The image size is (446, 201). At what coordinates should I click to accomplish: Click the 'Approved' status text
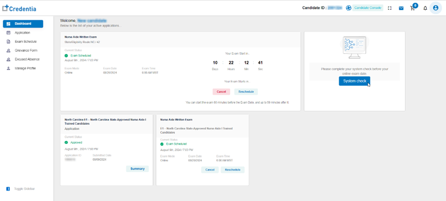click(x=76, y=143)
